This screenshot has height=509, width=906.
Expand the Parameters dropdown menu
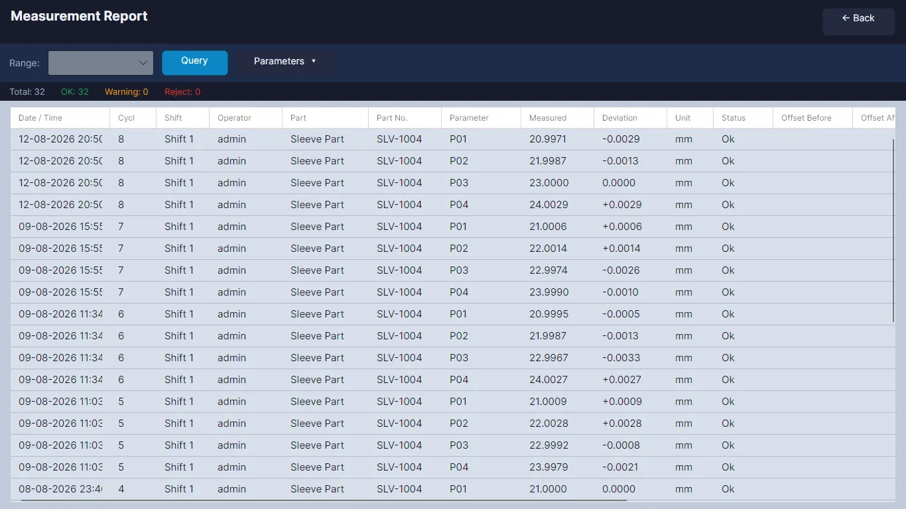click(x=285, y=62)
